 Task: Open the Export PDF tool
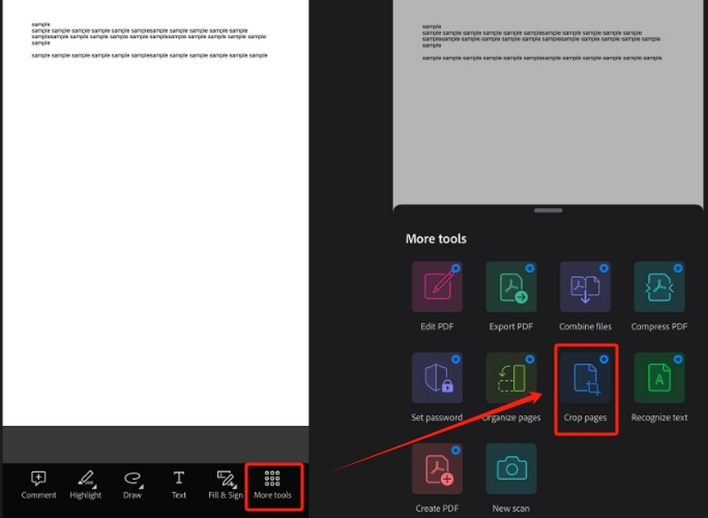pyautogui.click(x=511, y=286)
